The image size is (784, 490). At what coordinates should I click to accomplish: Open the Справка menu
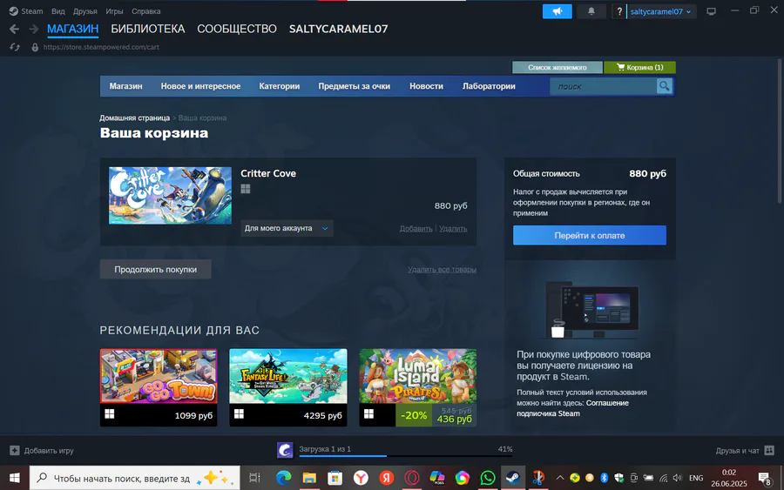[x=146, y=11]
